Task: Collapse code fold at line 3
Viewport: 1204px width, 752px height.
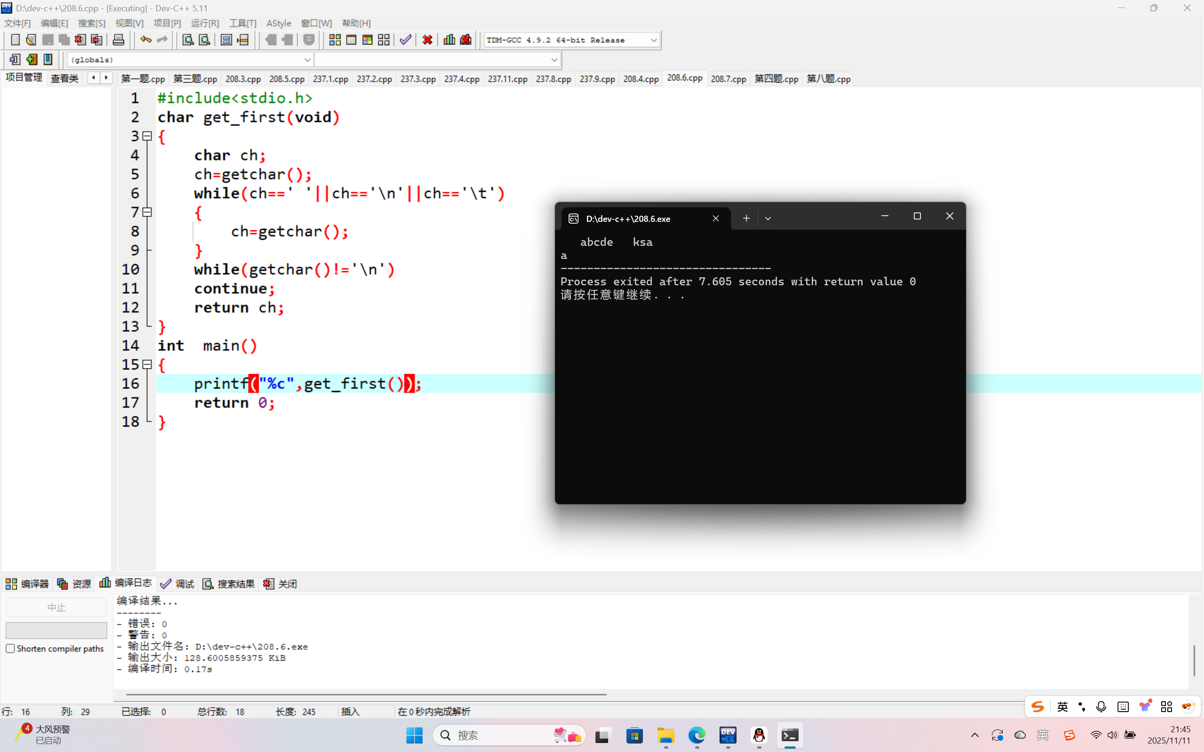Action: click(x=147, y=136)
